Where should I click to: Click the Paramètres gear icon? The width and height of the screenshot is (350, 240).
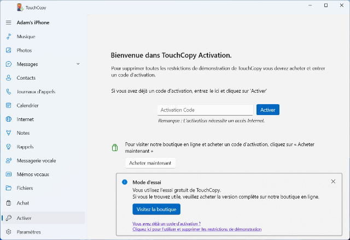pos(9,232)
